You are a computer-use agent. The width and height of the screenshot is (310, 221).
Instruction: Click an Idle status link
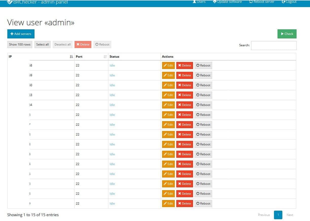pyautogui.click(x=112, y=65)
